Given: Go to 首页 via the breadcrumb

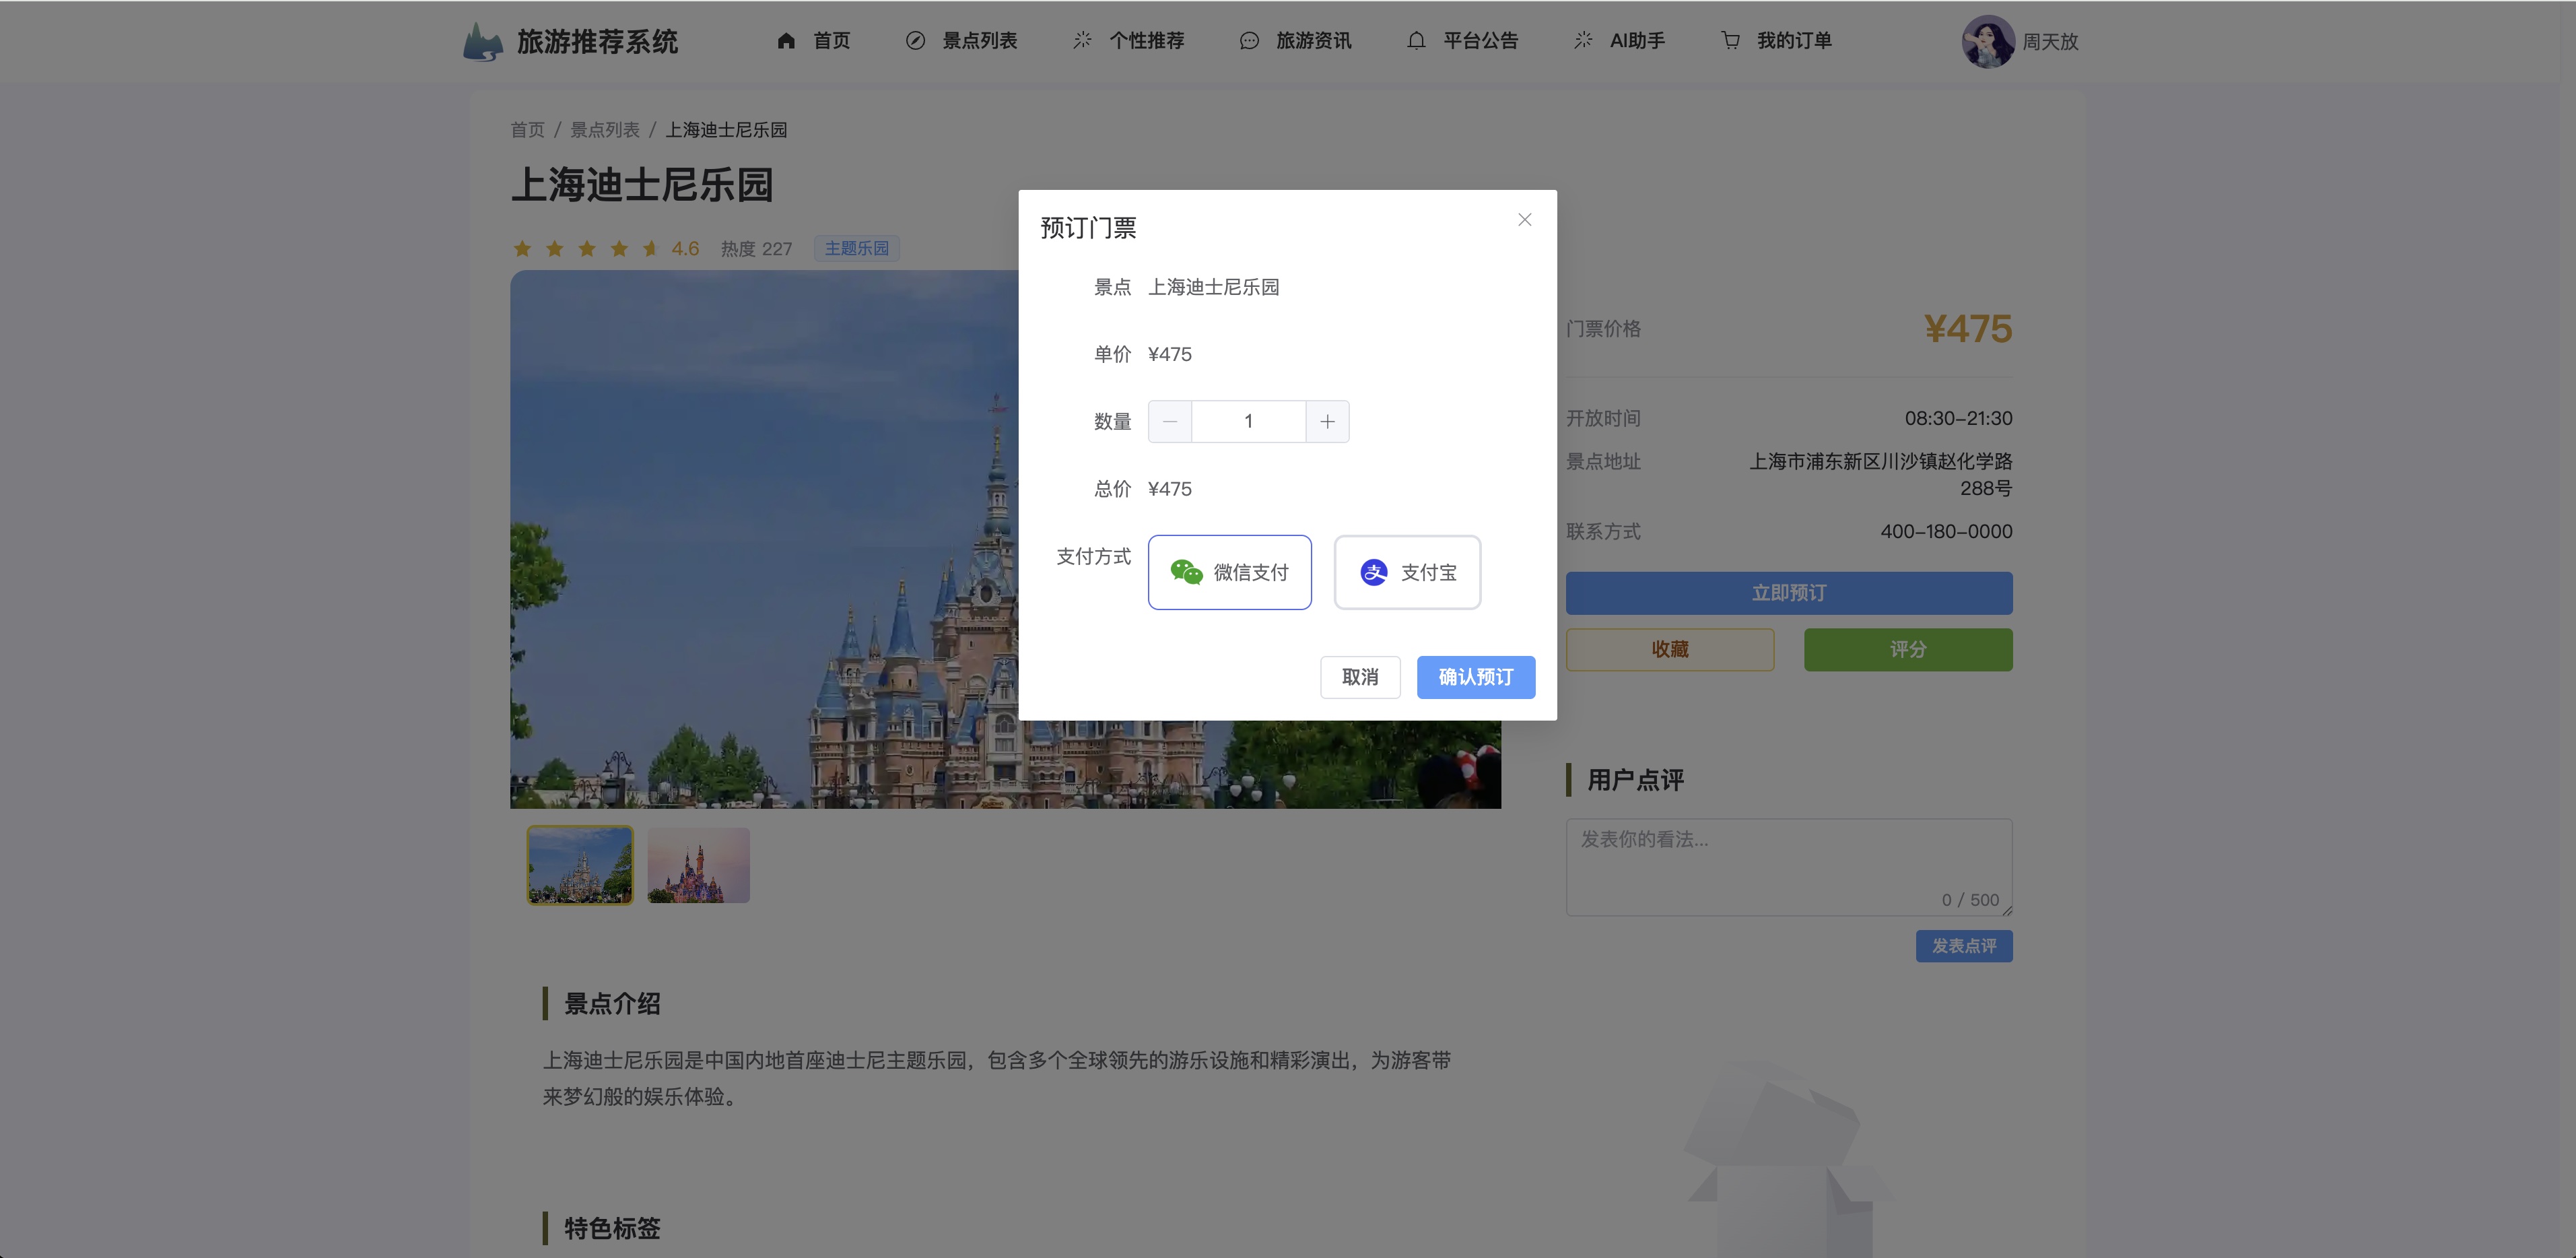Looking at the screenshot, I should [527, 130].
